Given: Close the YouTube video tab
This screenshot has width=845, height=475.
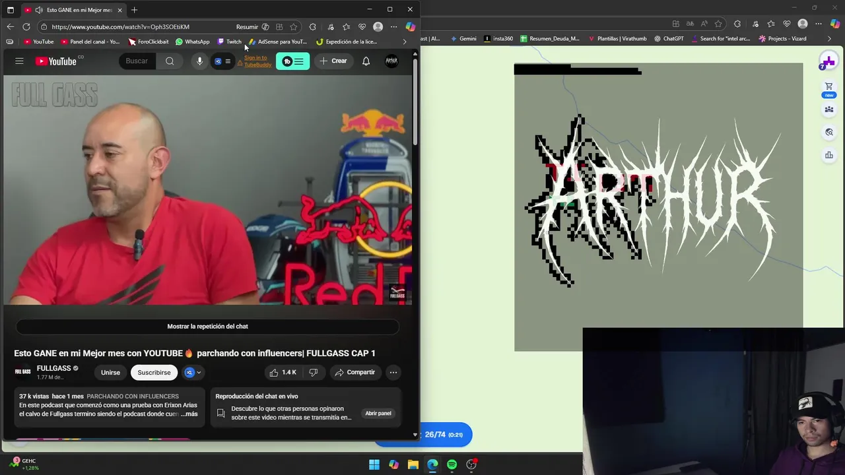Looking at the screenshot, I should coord(119,10).
